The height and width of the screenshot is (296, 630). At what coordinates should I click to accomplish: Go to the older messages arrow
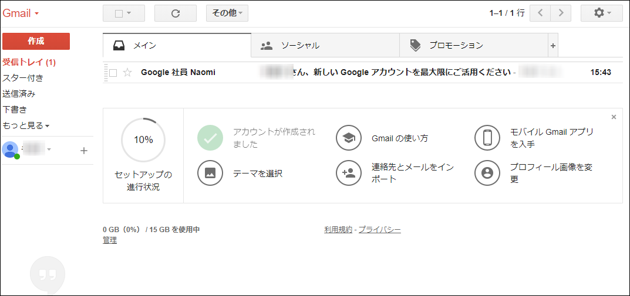[x=561, y=13]
